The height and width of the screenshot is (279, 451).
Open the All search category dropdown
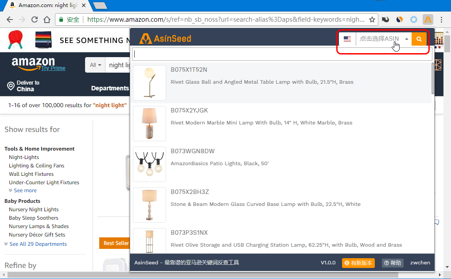click(96, 65)
